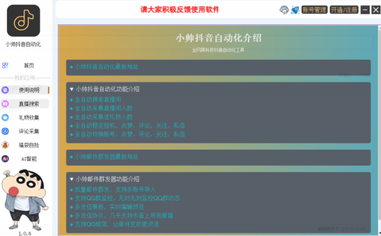Viewport: 381px width, 236px height.
Task: Click the 福袋自抢 money bag icon
Action: click(x=5, y=145)
